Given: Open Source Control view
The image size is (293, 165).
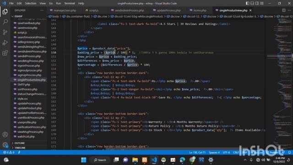Looking at the screenshot, I should point(5,32).
